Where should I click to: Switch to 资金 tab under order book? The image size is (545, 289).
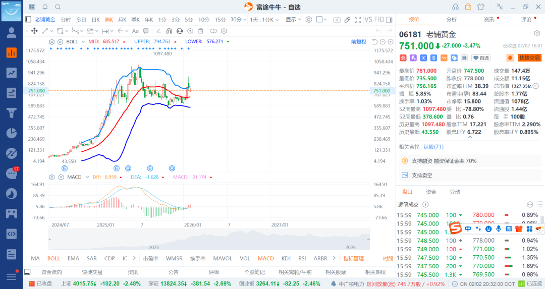(x=431, y=192)
